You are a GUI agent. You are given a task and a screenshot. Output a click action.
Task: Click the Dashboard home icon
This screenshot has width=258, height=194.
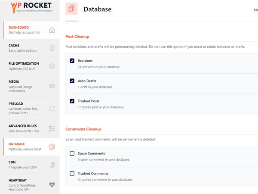52,30
